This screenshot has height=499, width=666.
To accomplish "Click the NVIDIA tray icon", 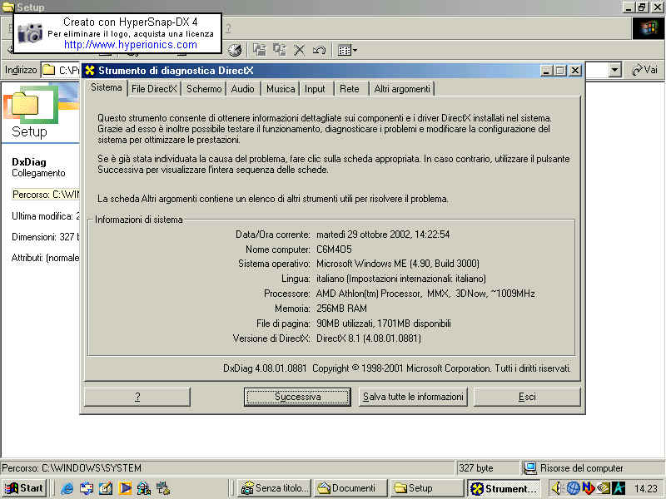I will click(604, 488).
